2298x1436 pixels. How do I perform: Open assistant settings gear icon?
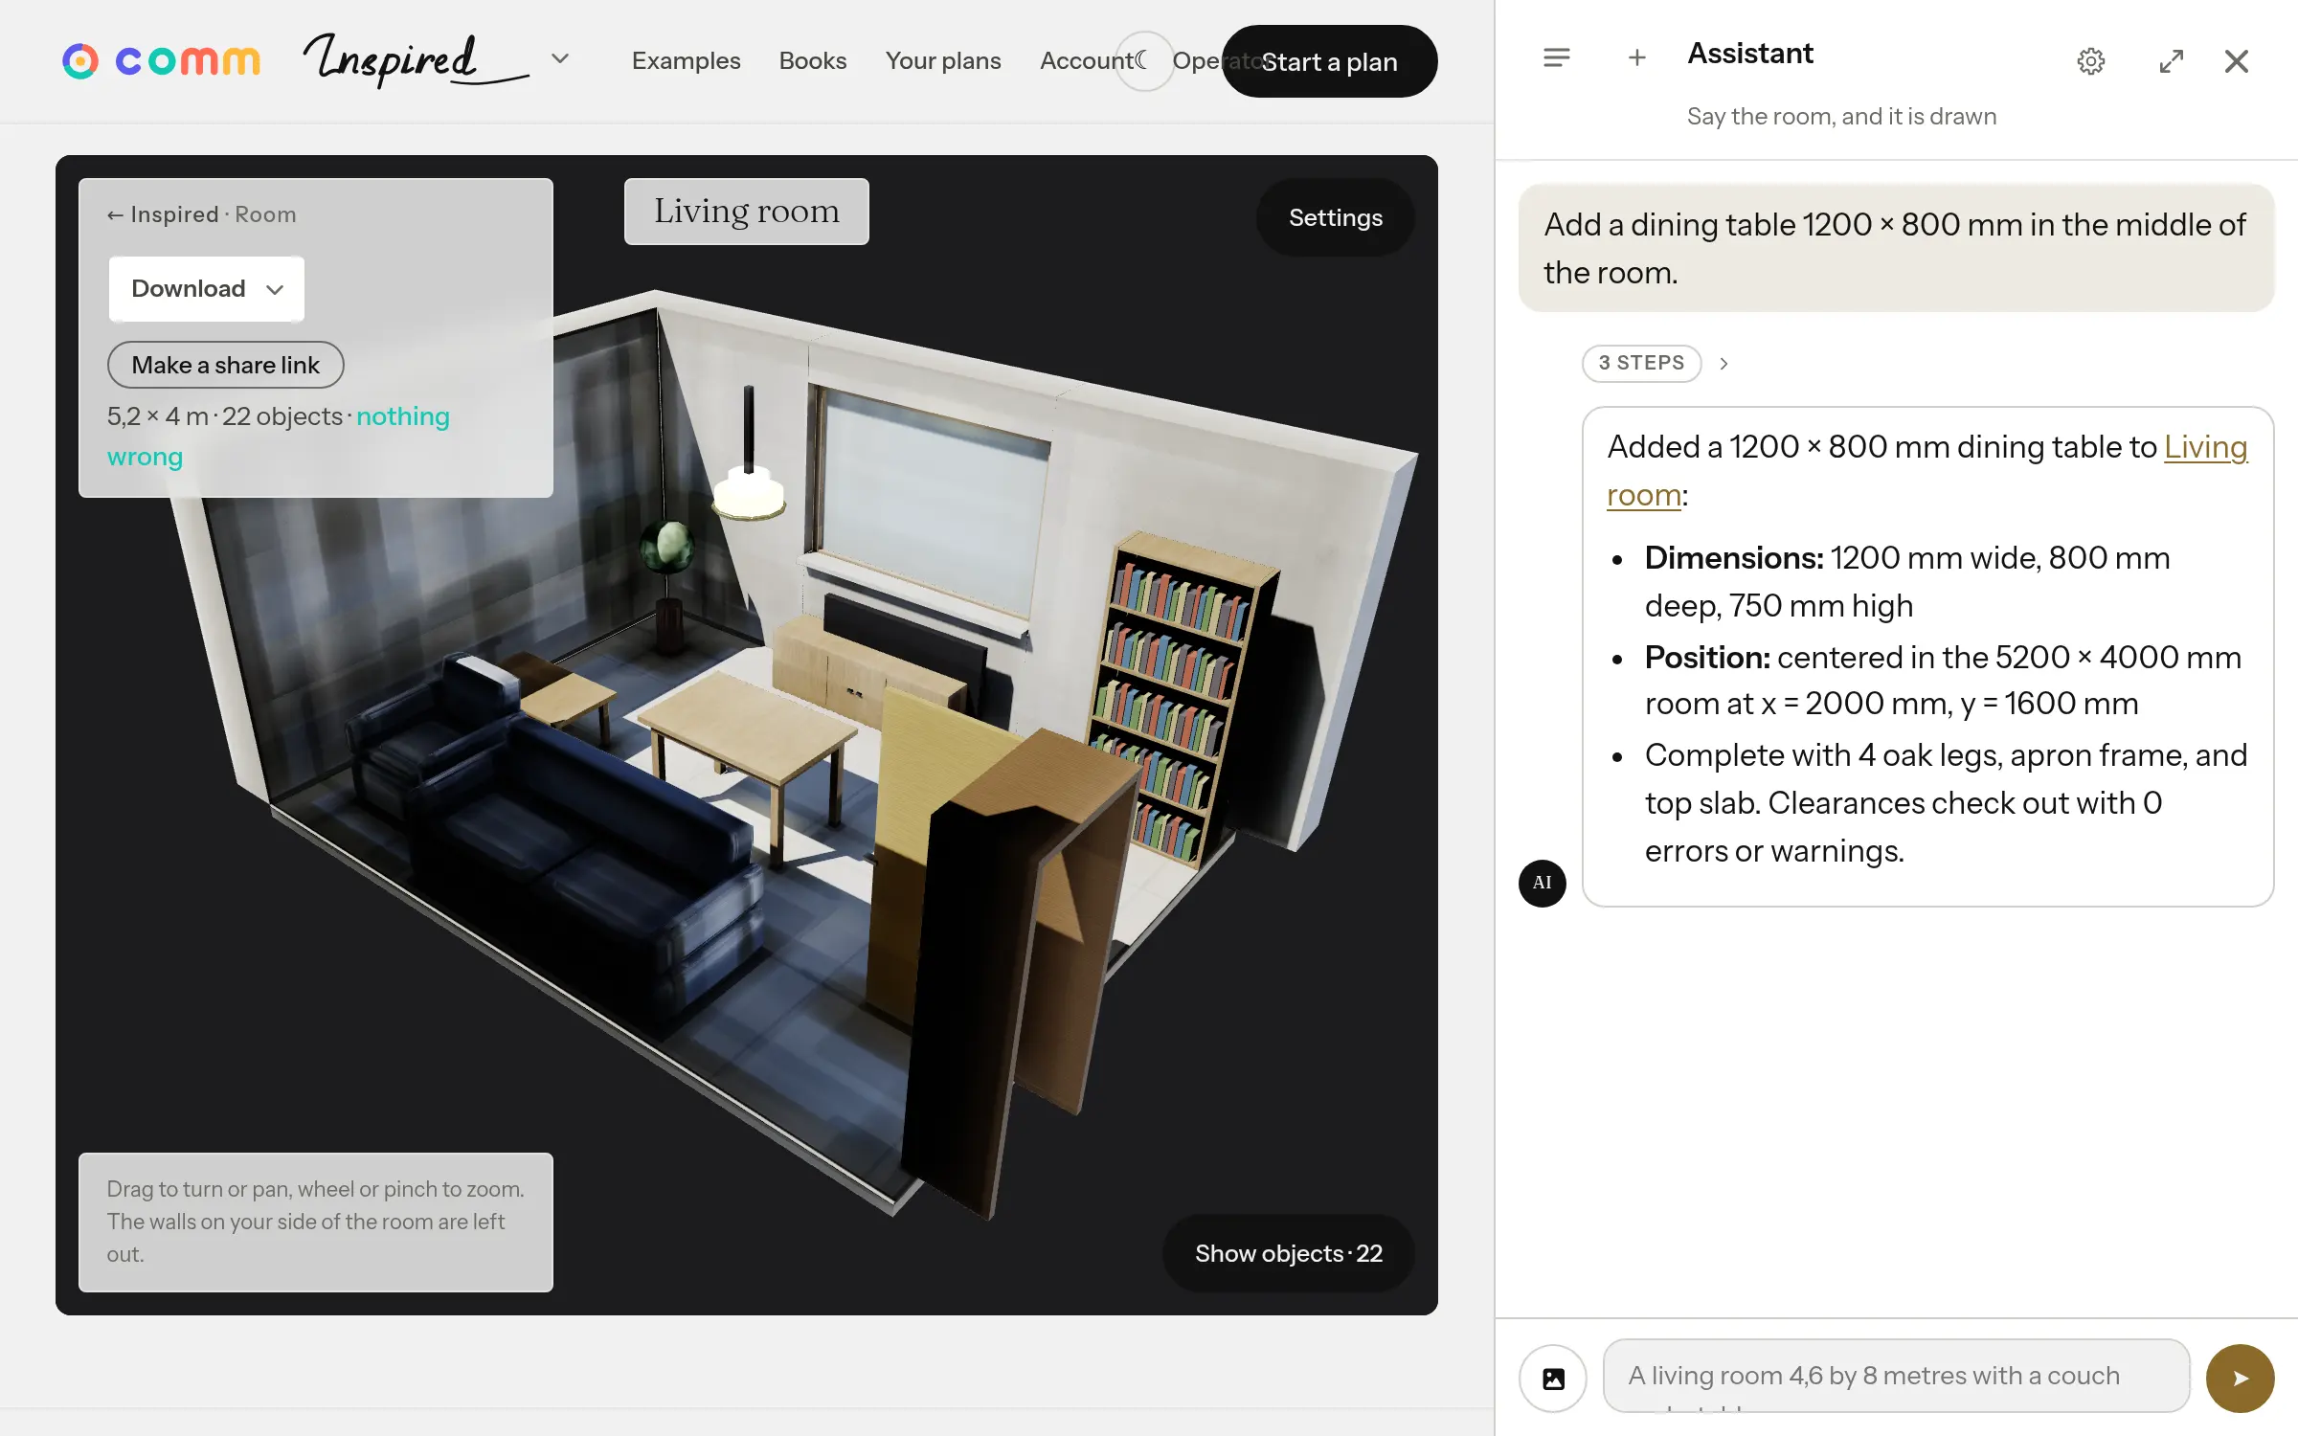[2090, 61]
